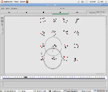Open the Views menu

click(x=8, y=8)
